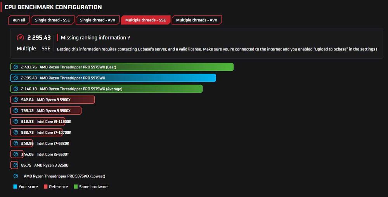Click the AMD Ryzen 9 5900X reference bar
The image size is (388, 197).
52,99
